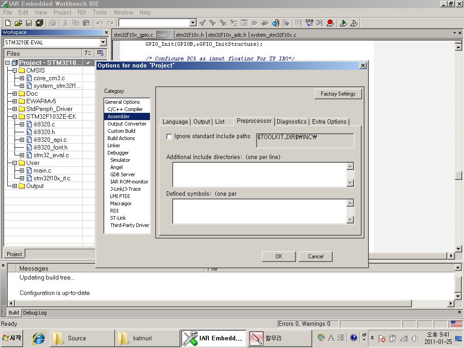Open the stm32f10x_adc.h editor tab
Screen dimensions: 464x348
pos(227,35)
